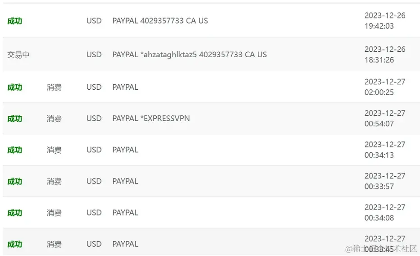Click 消费 in the 00:34:08 row
This screenshot has height=256, width=420.
pyautogui.click(x=54, y=213)
